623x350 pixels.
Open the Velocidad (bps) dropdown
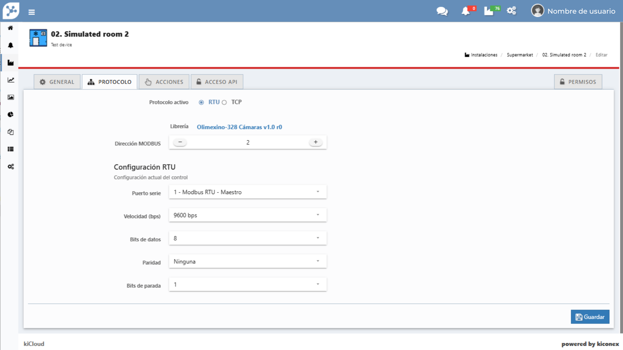click(x=248, y=215)
